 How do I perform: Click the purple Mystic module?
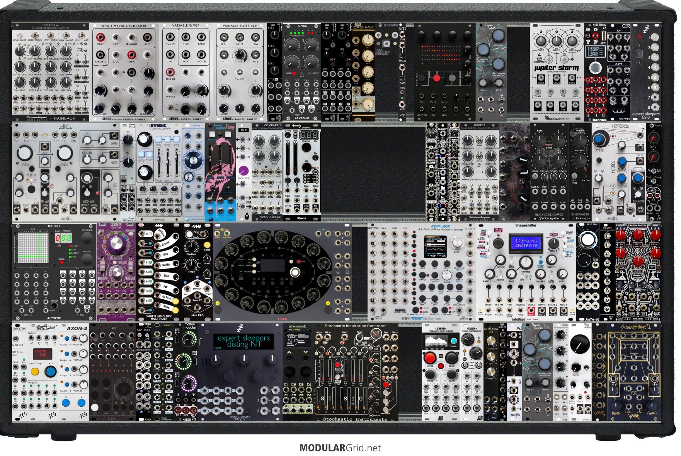click(x=116, y=272)
